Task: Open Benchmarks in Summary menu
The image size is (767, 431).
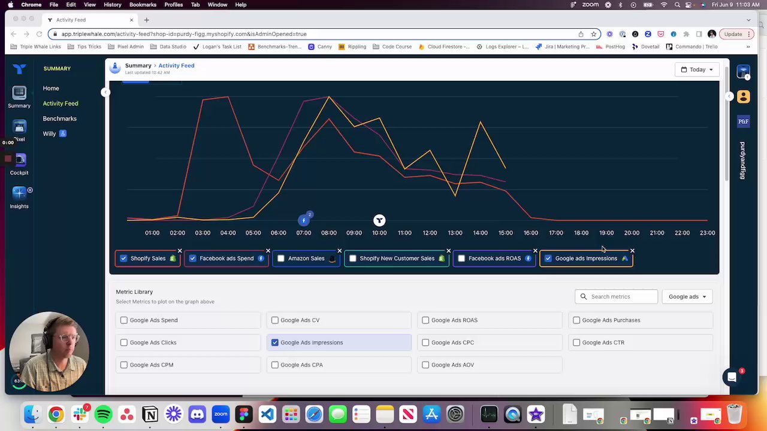Action: [59, 119]
